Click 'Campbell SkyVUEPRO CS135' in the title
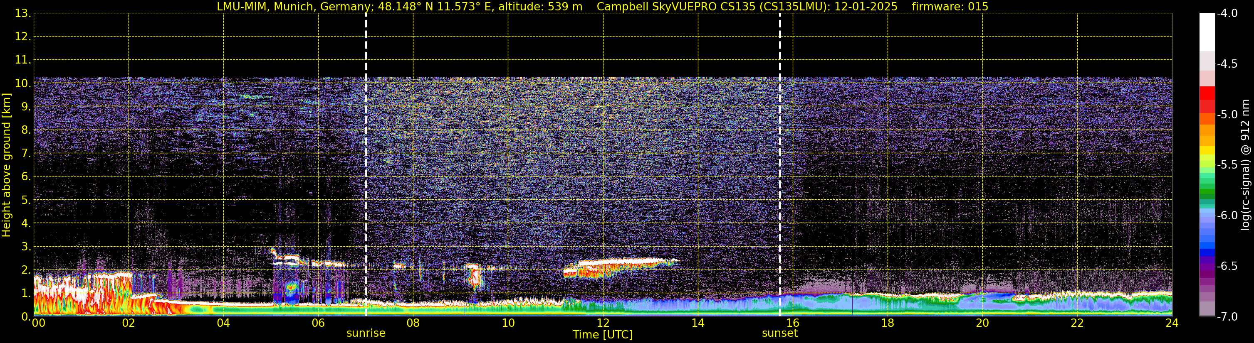The width and height of the screenshot is (1254, 343). [674, 6]
